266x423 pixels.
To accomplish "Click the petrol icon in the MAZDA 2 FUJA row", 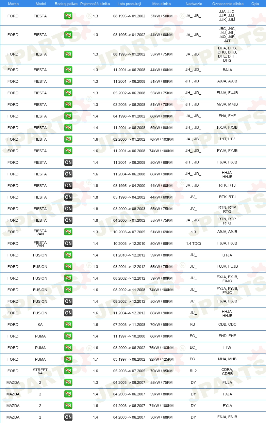I will pyautogui.click(x=68, y=382).
